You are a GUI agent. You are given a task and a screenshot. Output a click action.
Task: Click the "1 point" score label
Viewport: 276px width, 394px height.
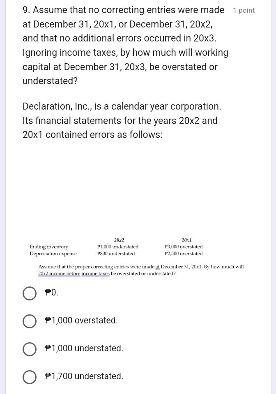pyautogui.click(x=244, y=11)
